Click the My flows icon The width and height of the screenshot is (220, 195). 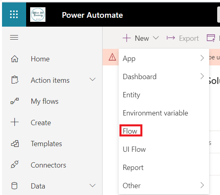[14, 101]
